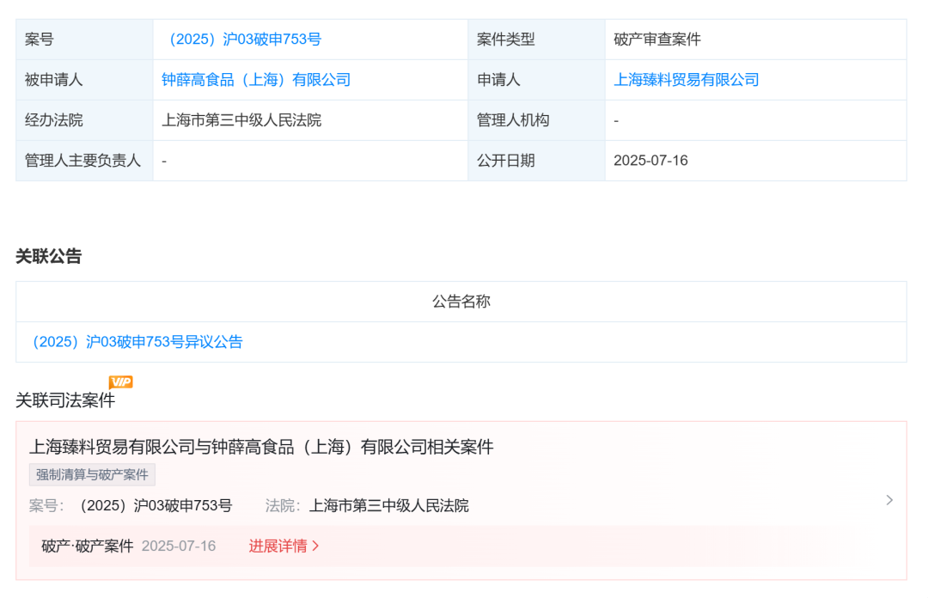Image resolution: width=928 pixels, height=598 pixels.
Task: Click the orange VIP badge icon
Action: (120, 382)
